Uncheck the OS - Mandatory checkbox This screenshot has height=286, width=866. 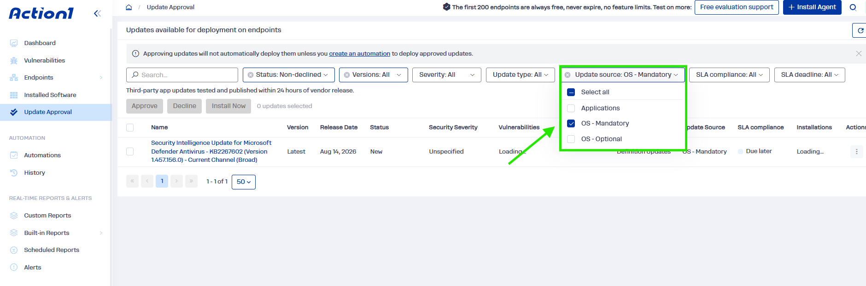pos(571,123)
